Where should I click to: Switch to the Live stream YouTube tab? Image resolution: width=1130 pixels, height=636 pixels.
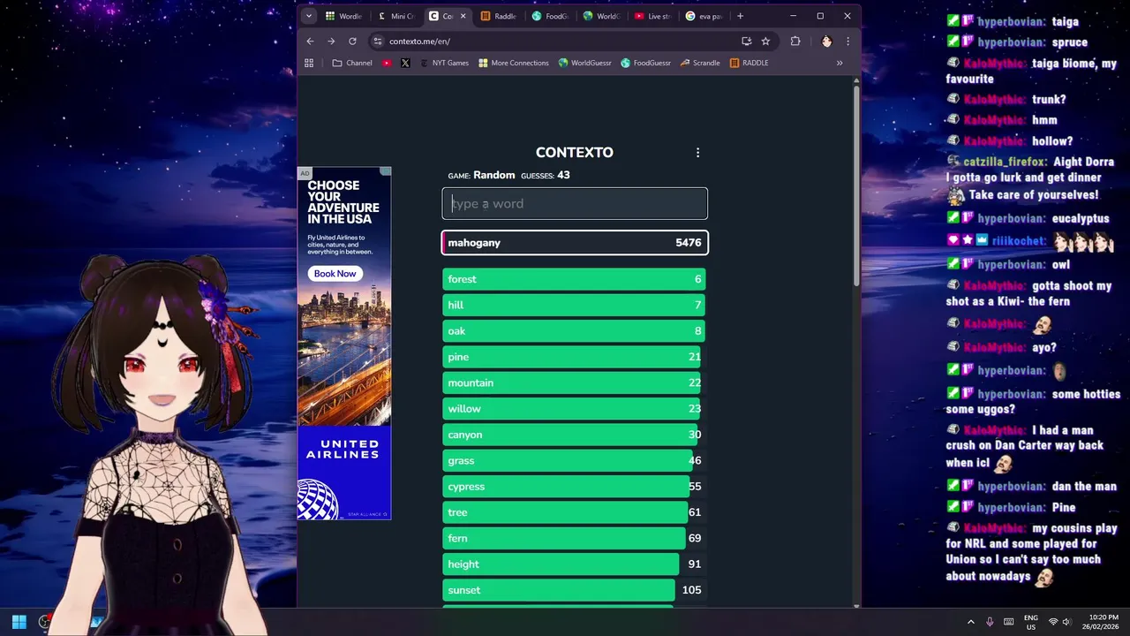653,16
